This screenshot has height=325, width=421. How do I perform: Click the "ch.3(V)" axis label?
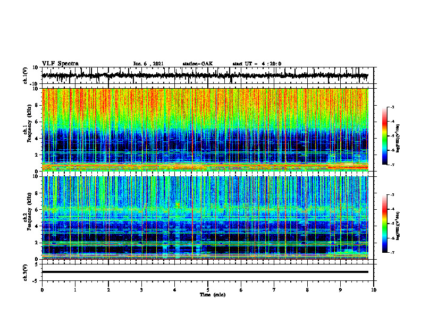(x=26, y=273)
